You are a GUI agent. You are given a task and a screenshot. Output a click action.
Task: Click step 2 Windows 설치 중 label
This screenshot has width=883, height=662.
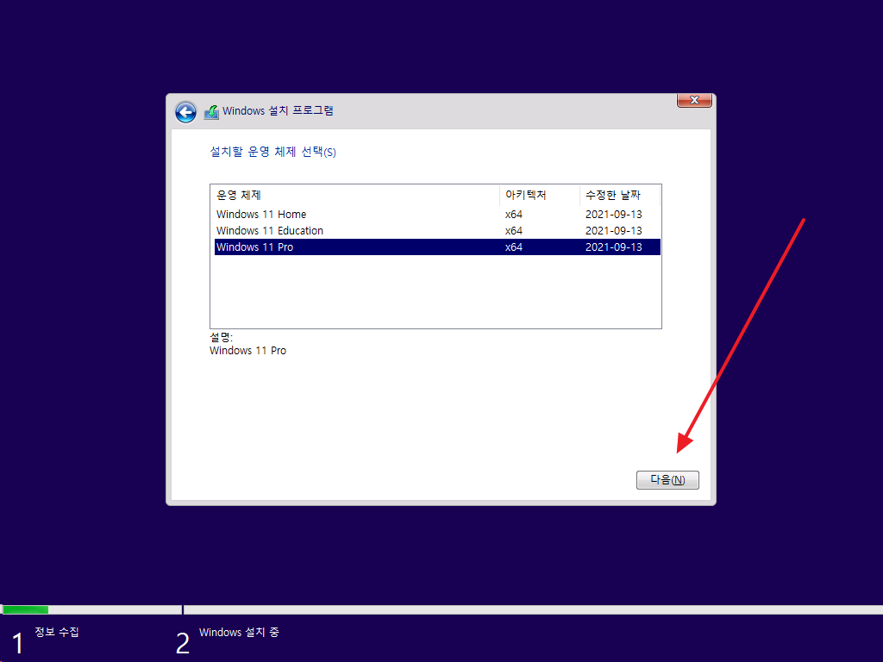239,632
